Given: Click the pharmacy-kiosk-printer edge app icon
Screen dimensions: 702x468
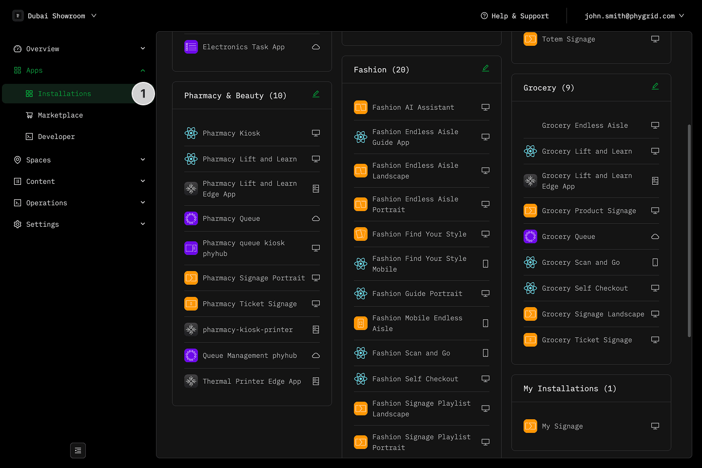Looking at the screenshot, I should pyautogui.click(x=191, y=330).
